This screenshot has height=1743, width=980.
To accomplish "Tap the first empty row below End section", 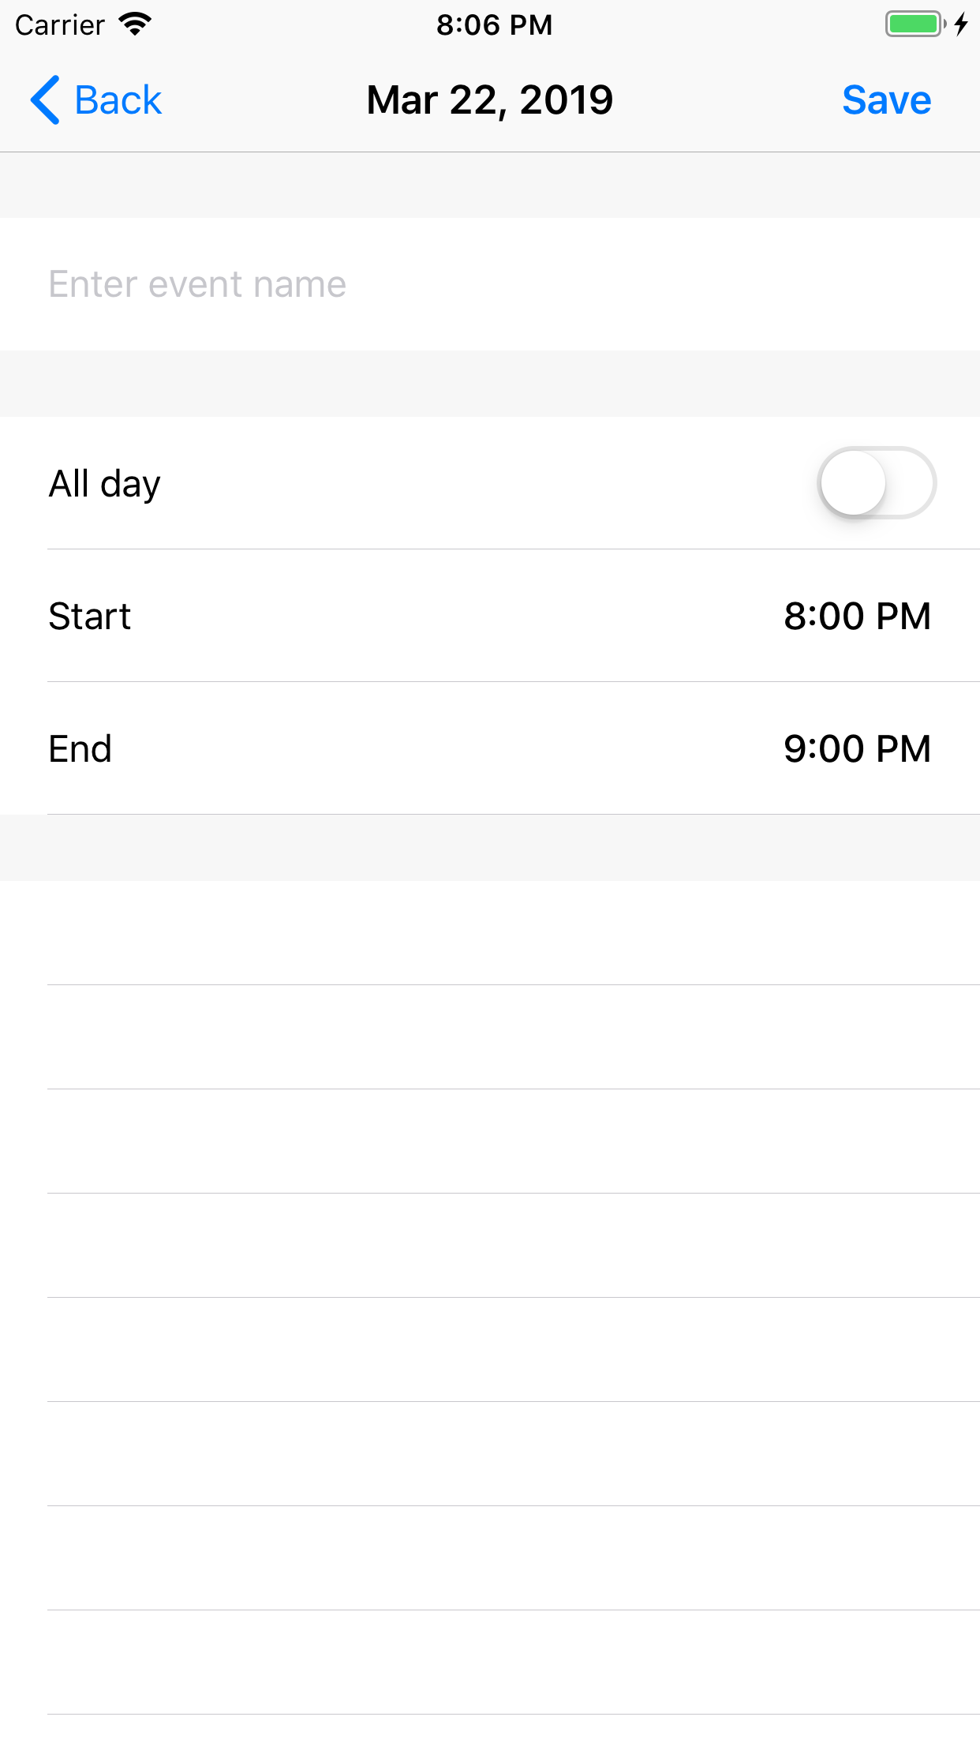I will [x=490, y=933].
